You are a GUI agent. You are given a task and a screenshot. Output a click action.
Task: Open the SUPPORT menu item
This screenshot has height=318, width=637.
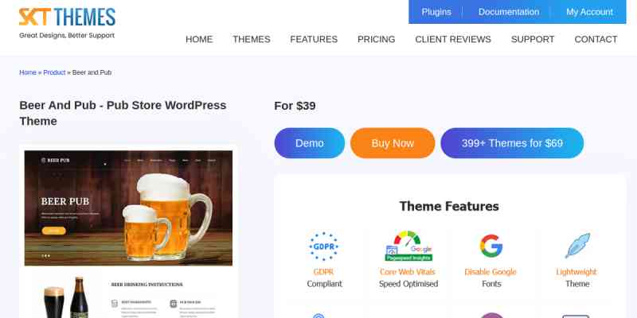pos(533,39)
